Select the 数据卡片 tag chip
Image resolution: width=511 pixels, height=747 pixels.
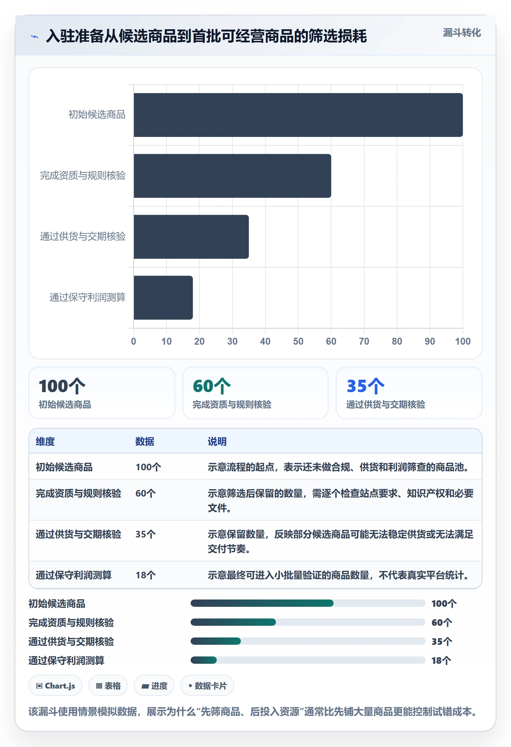click(x=207, y=686)
